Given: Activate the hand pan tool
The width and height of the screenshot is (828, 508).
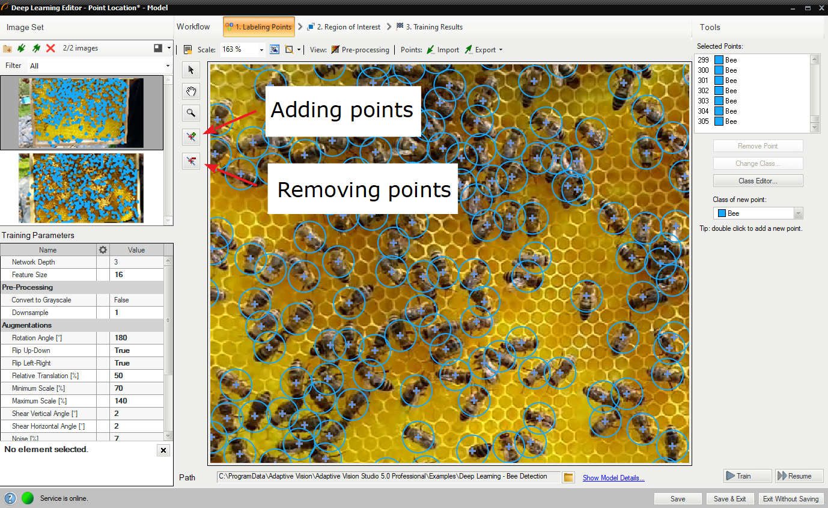Looking at the screenshot, I should coord(191,91).
